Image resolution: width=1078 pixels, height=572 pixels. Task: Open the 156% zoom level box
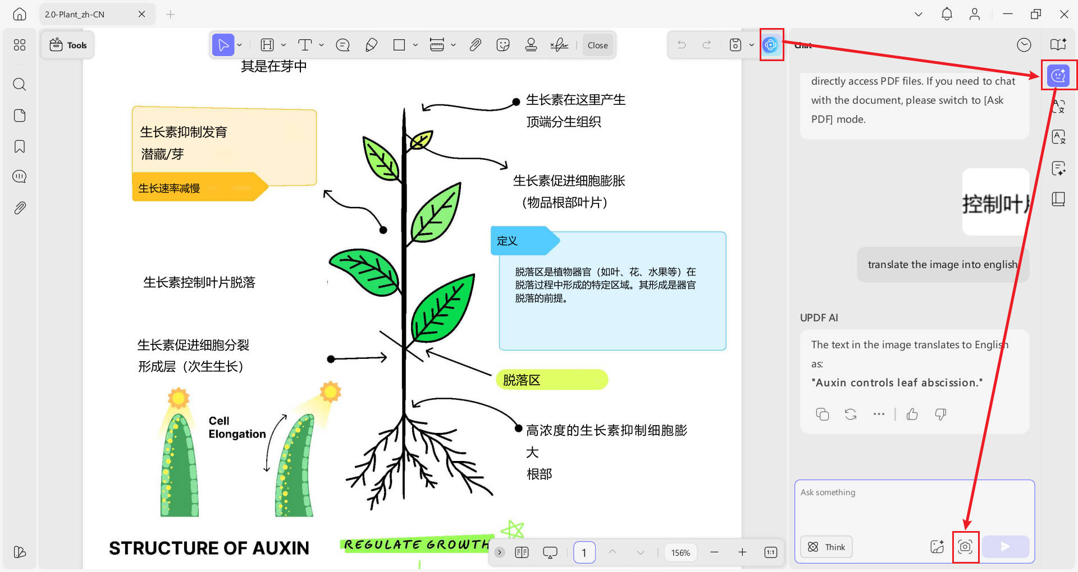coord(680,552)
